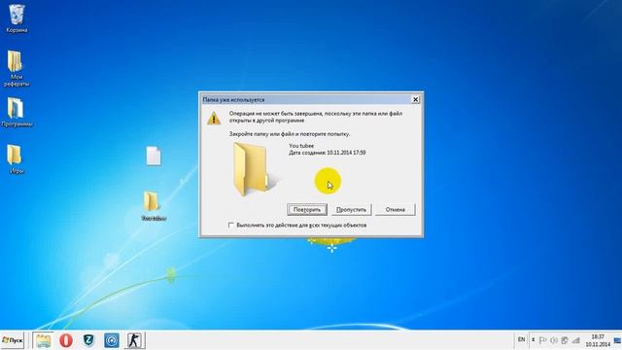Open the clock showing 18:37
The image size is (622, 350).
[598, 340]
